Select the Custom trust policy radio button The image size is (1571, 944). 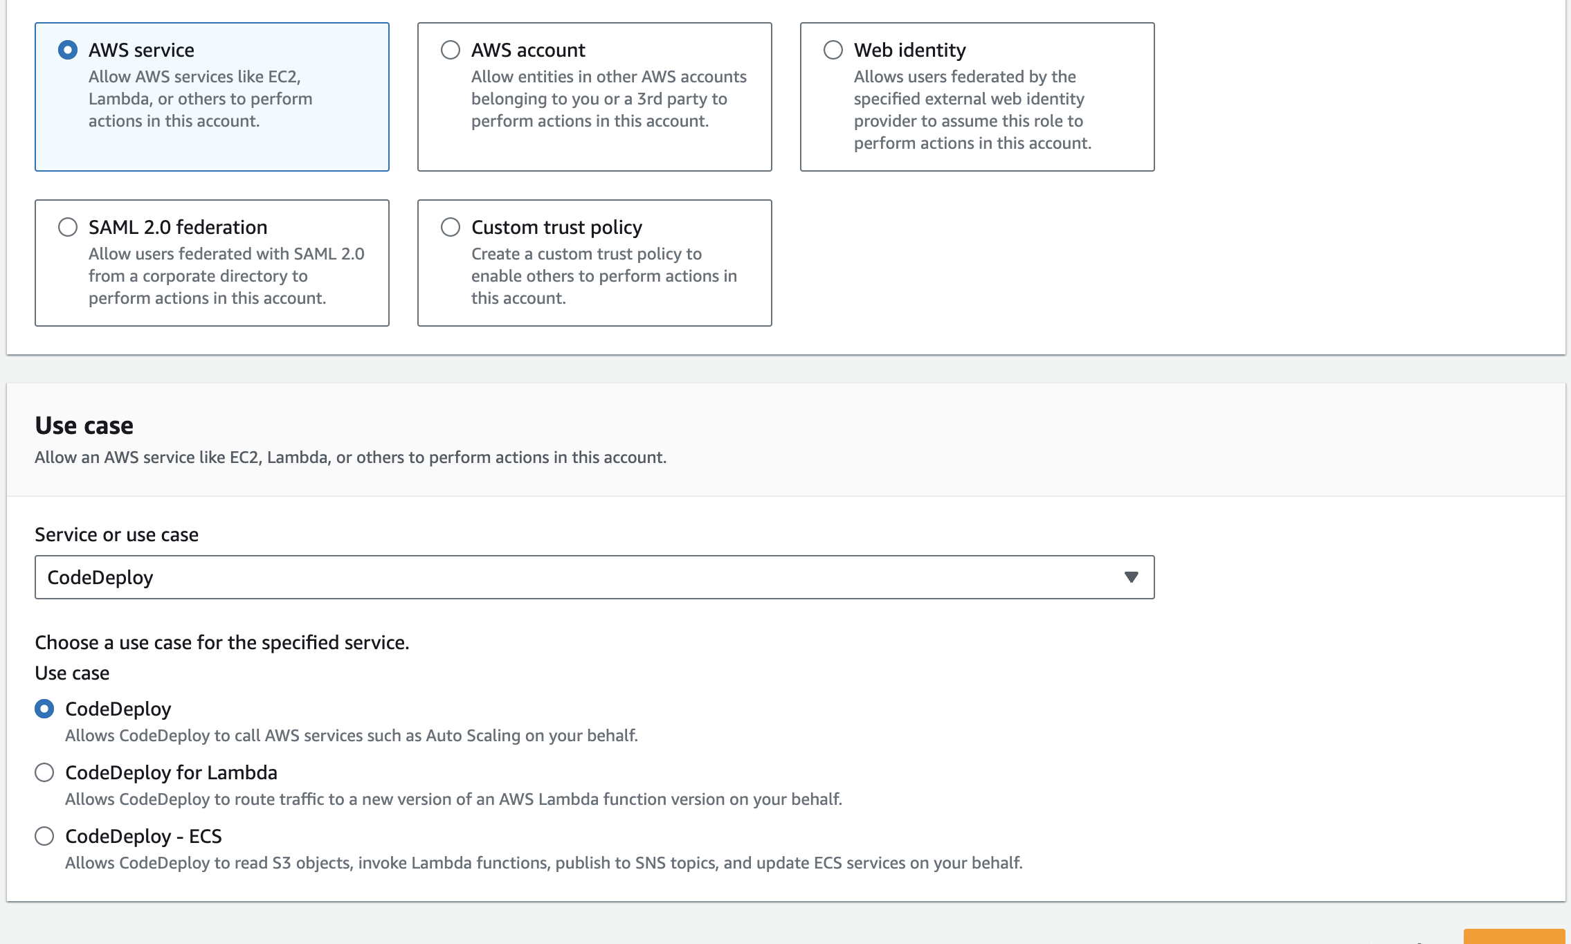click(451, 227)
